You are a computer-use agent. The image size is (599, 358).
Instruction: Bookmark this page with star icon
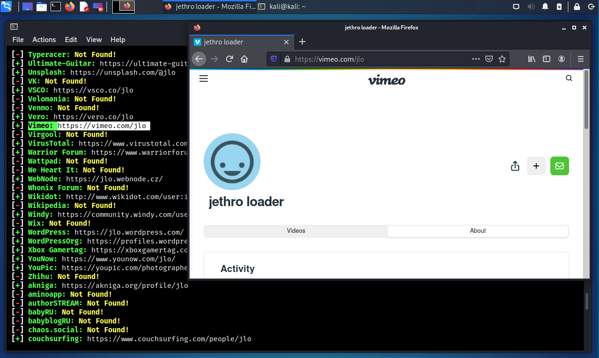502,59
